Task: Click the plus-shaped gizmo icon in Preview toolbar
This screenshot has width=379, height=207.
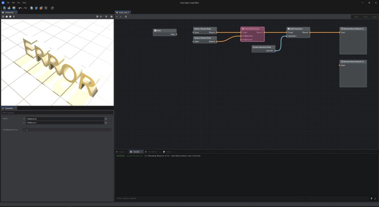Action: click(x=101, y=17)
